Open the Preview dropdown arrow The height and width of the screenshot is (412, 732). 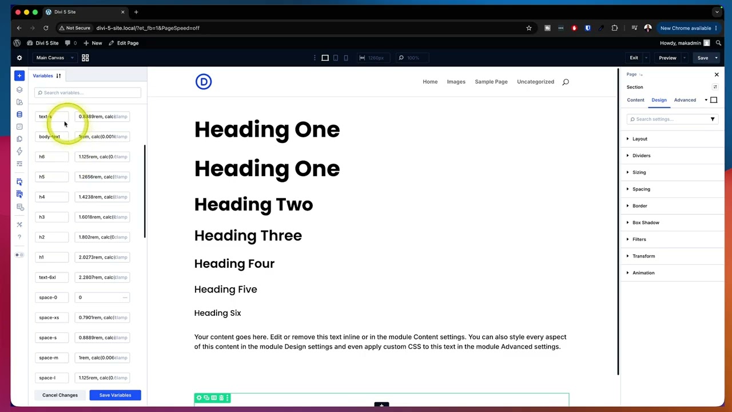point(684,58)
